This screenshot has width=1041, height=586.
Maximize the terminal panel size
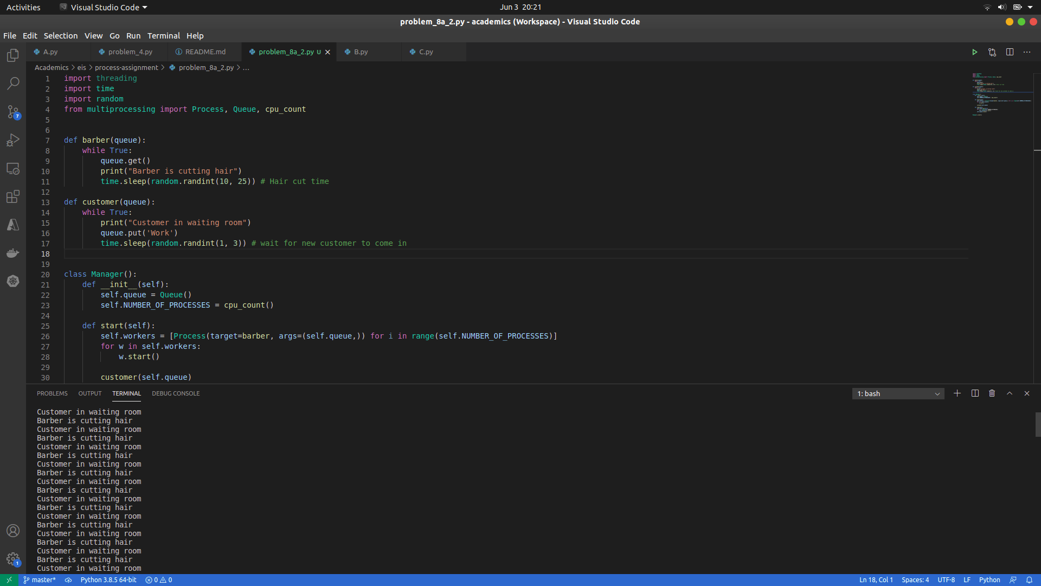[x=1010, y=393]
